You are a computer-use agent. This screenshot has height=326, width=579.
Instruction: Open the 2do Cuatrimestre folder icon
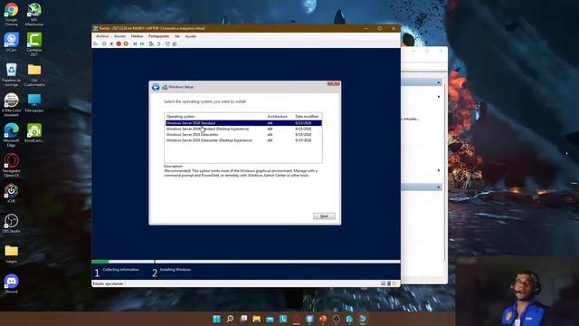(x=34, y=74)
